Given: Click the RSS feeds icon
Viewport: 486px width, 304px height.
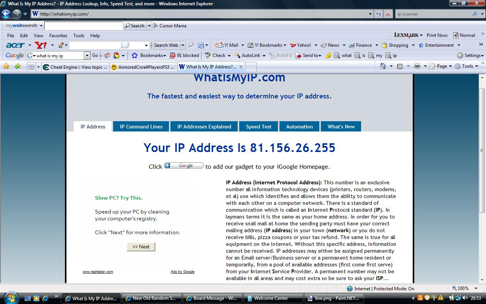Looking at the screenshot, I should tap(400, 66).
